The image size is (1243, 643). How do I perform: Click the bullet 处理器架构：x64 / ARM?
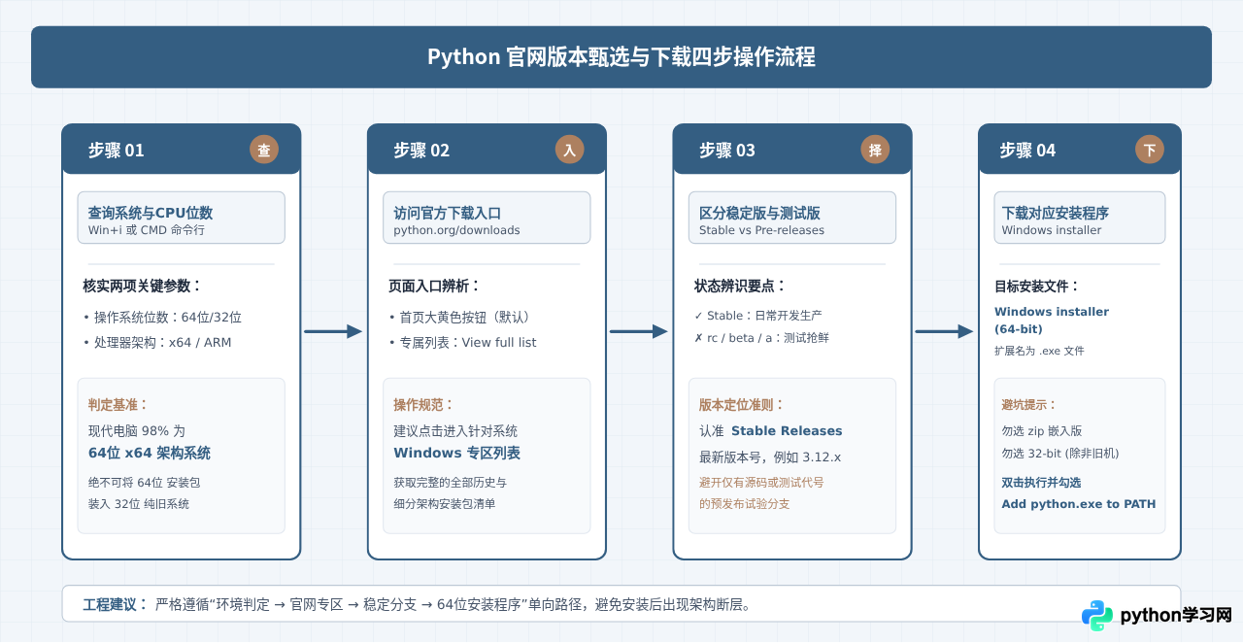(x=158, y=342)
